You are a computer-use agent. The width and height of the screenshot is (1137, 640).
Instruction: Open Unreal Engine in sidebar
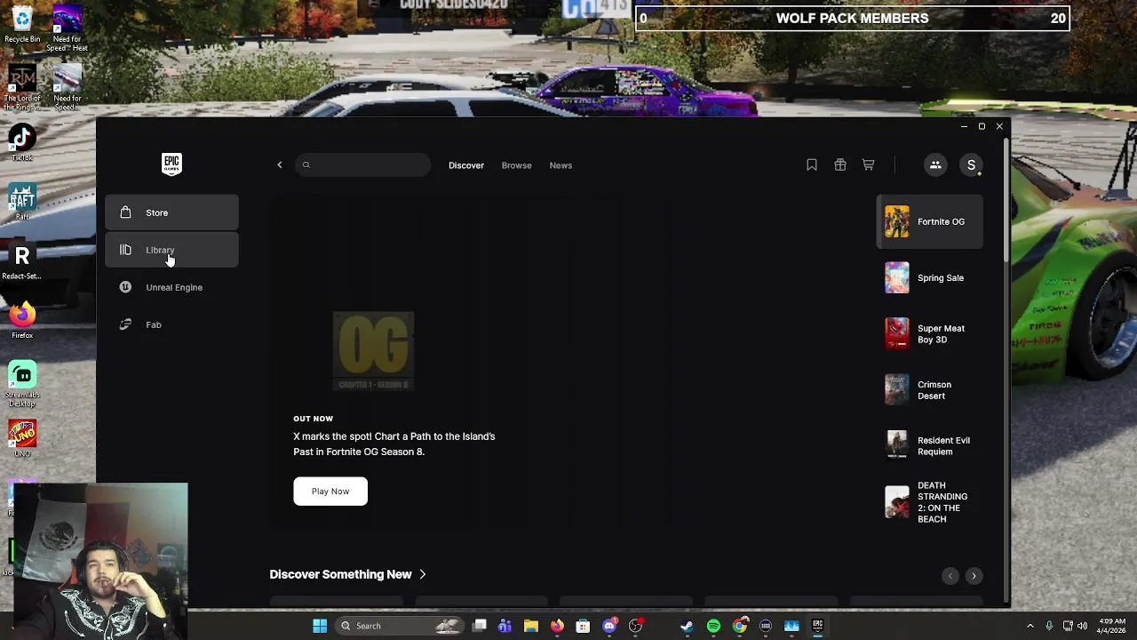click(x=171, y=287)
